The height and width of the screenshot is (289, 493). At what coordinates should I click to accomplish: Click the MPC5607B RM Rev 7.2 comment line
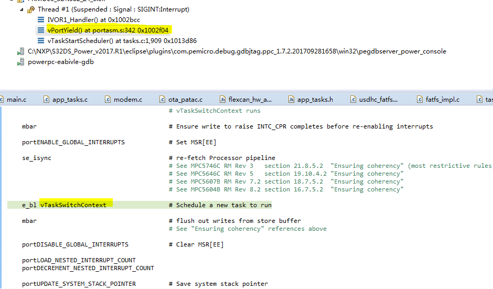286,181
